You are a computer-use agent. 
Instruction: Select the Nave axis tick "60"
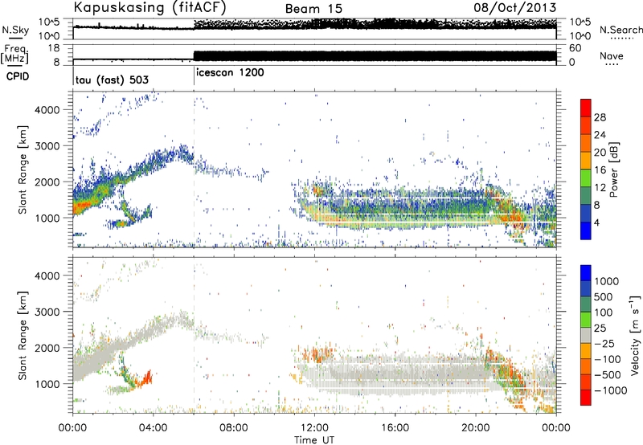click(x=575, y=48)
